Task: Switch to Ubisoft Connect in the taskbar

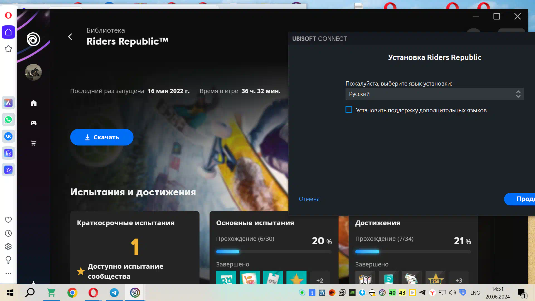Action: [x=135, y=293]
